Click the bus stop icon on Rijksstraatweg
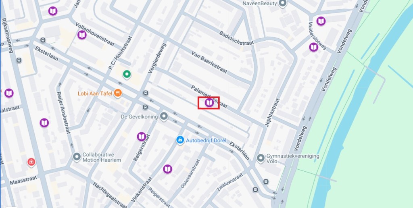Image resolution: width=413 pixels, height=208 pixels. click(19, 60)
